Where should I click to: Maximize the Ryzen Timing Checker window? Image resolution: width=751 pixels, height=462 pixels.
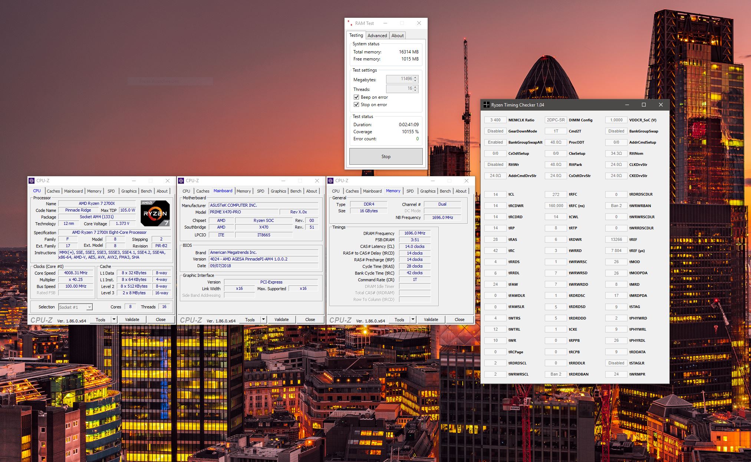pos(644,105)
